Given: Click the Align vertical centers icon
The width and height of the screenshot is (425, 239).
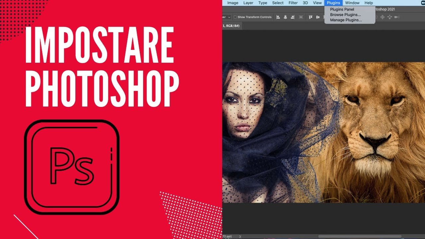Looking at the screenshot, I should 318,17.
